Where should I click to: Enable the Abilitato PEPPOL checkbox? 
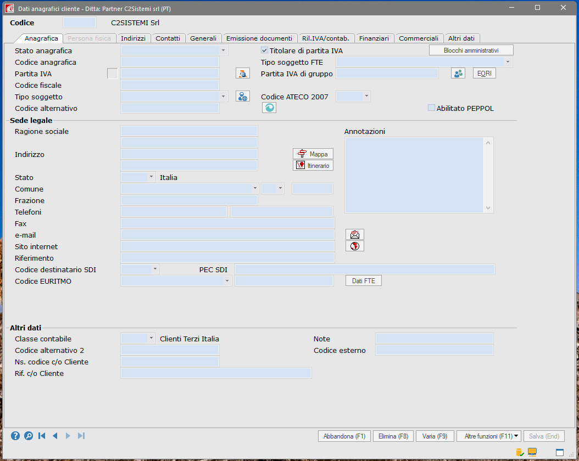[x=431, y=108]
